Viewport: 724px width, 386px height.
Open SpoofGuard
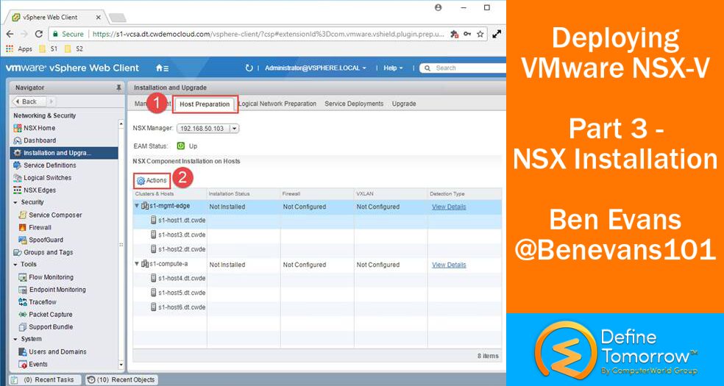40,240
